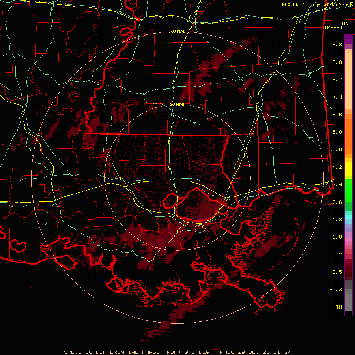
Task: Click the 9.8 value on the color scale
Action: tap(337, 44)
